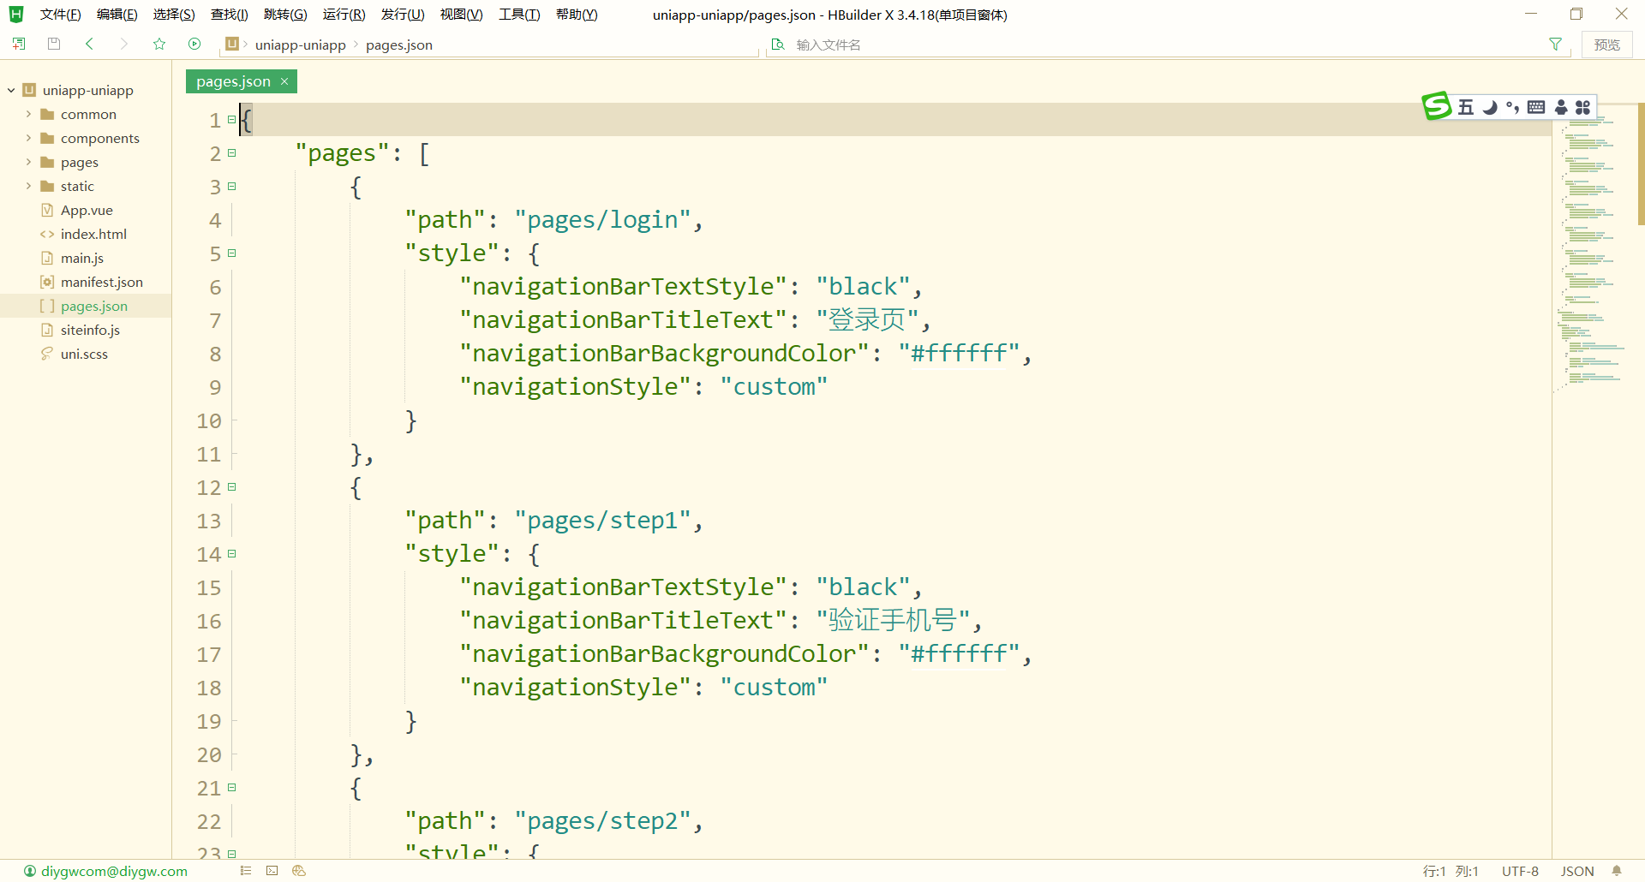Screen dimensions: 1645x882
Task: Open the IME soft keyboard icon
Action: pos(1536,107)
